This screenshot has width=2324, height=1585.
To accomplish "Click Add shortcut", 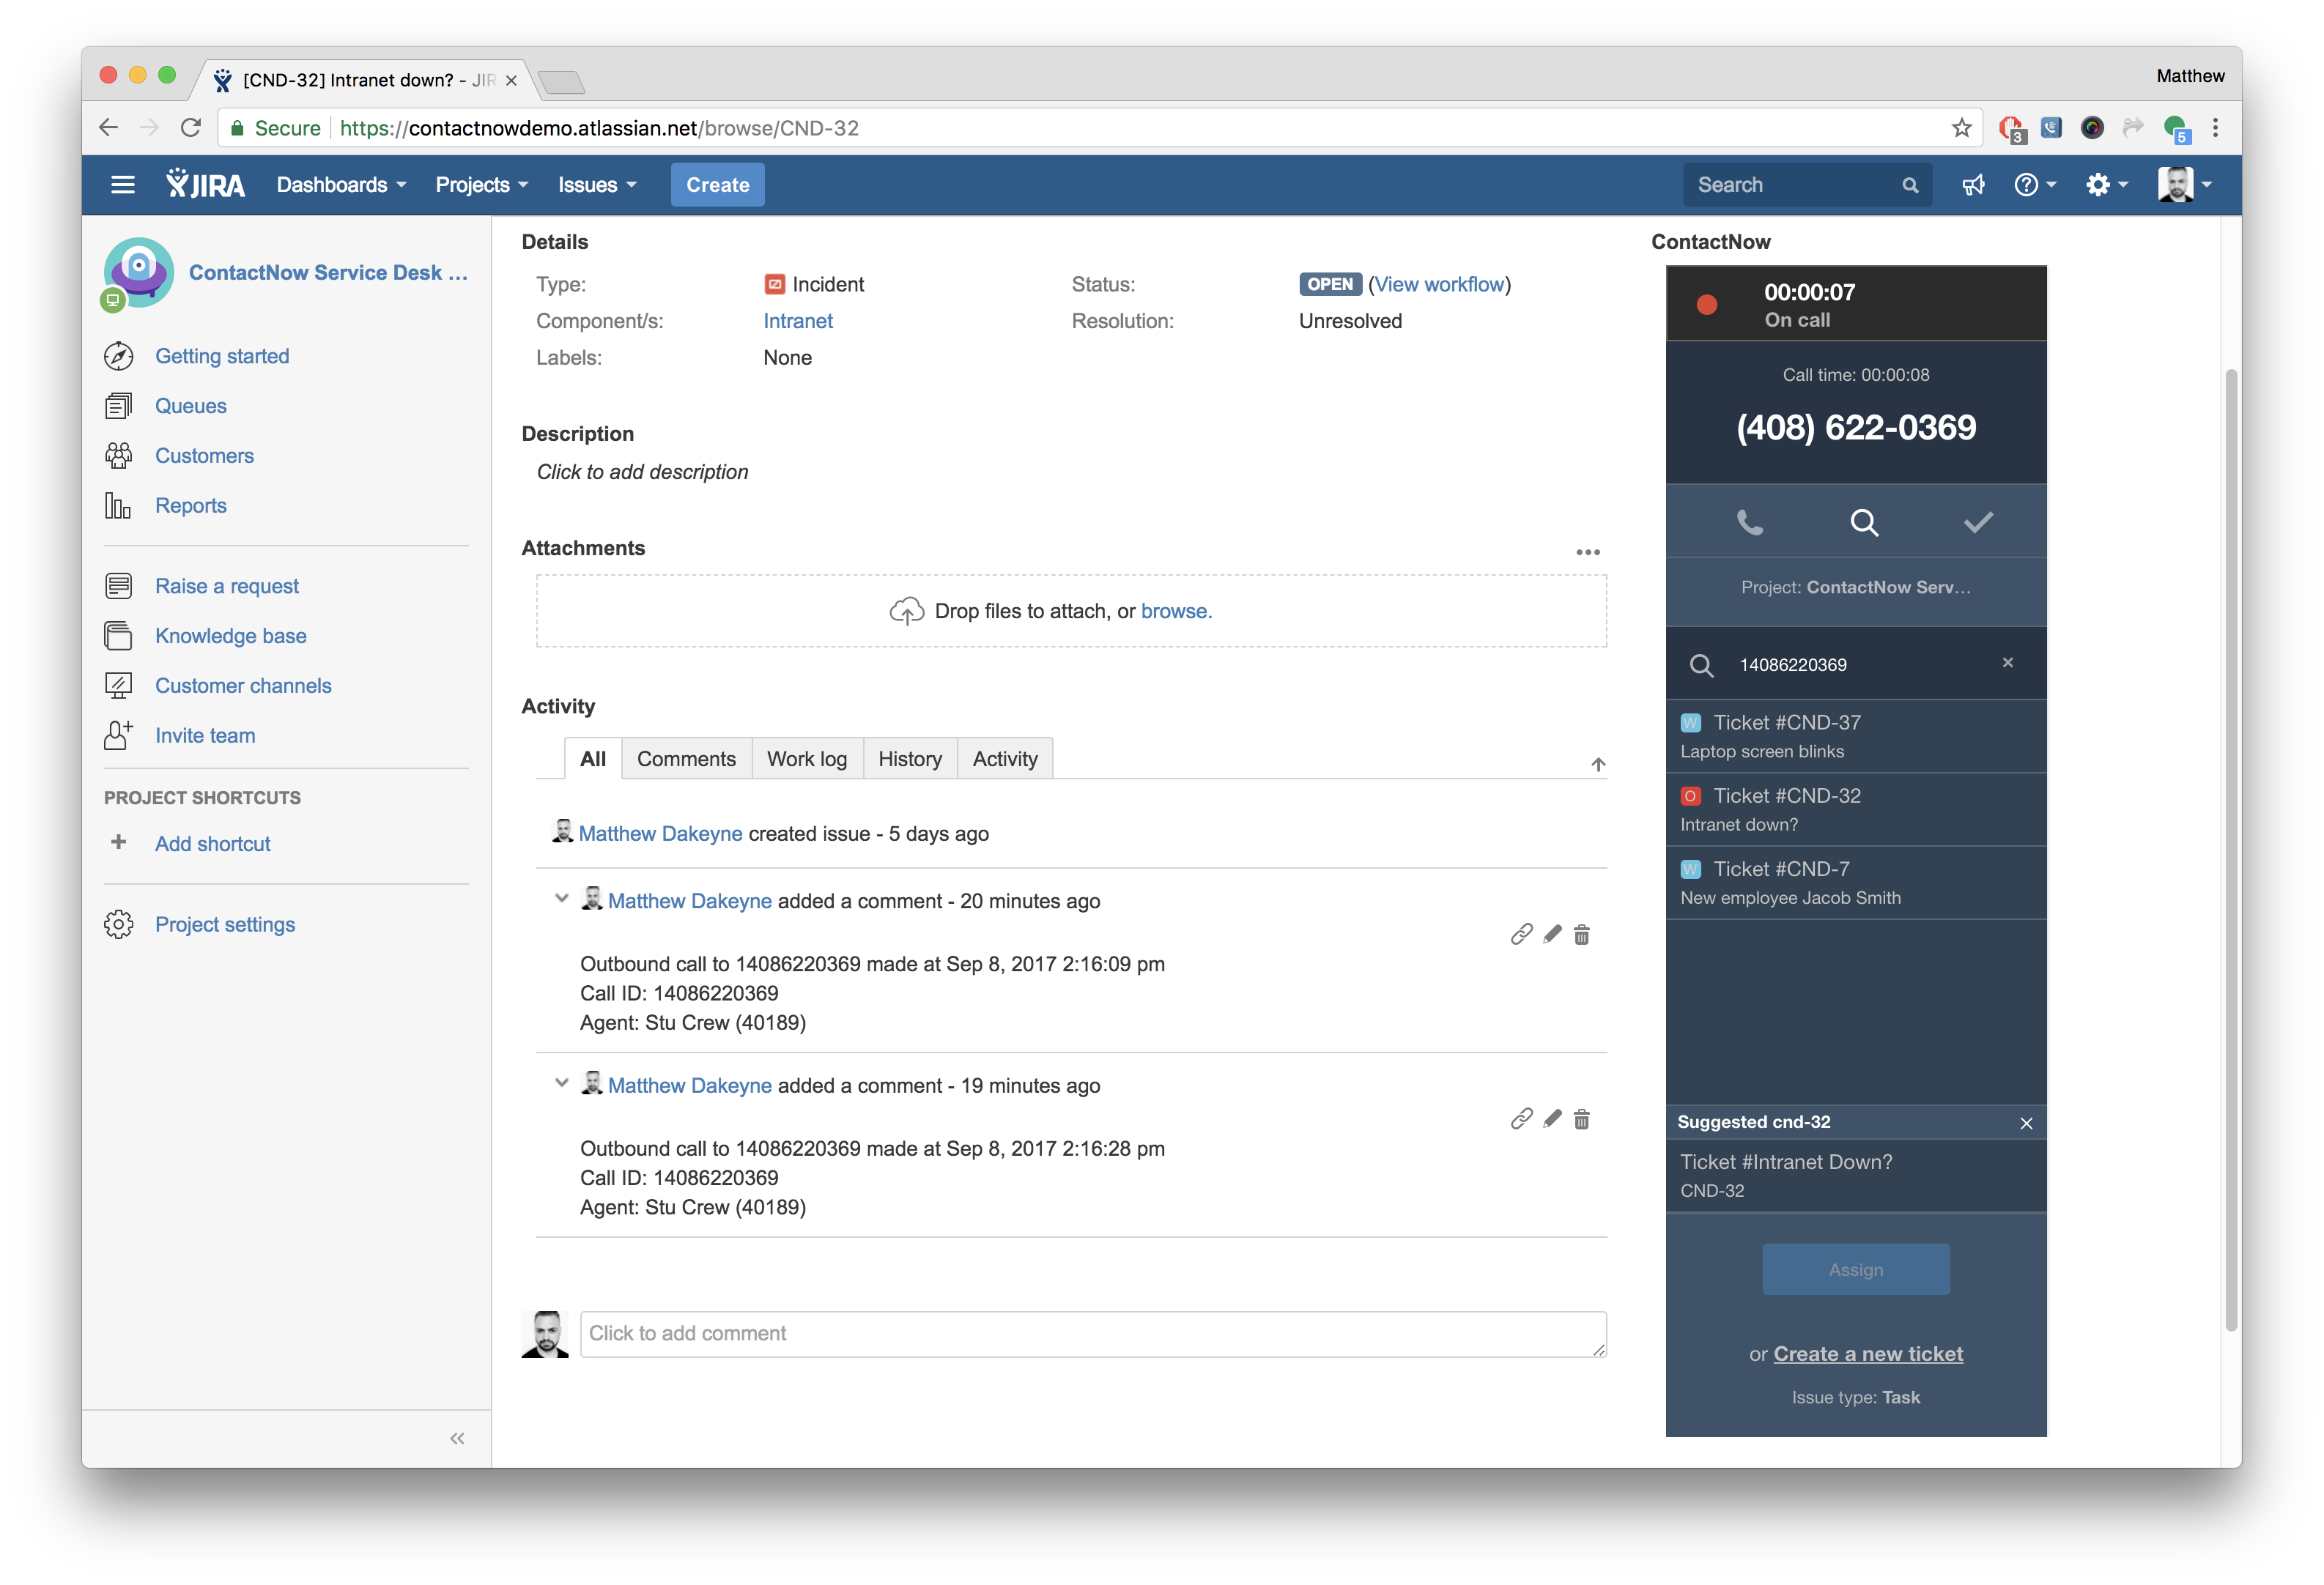I will point(213,844).
